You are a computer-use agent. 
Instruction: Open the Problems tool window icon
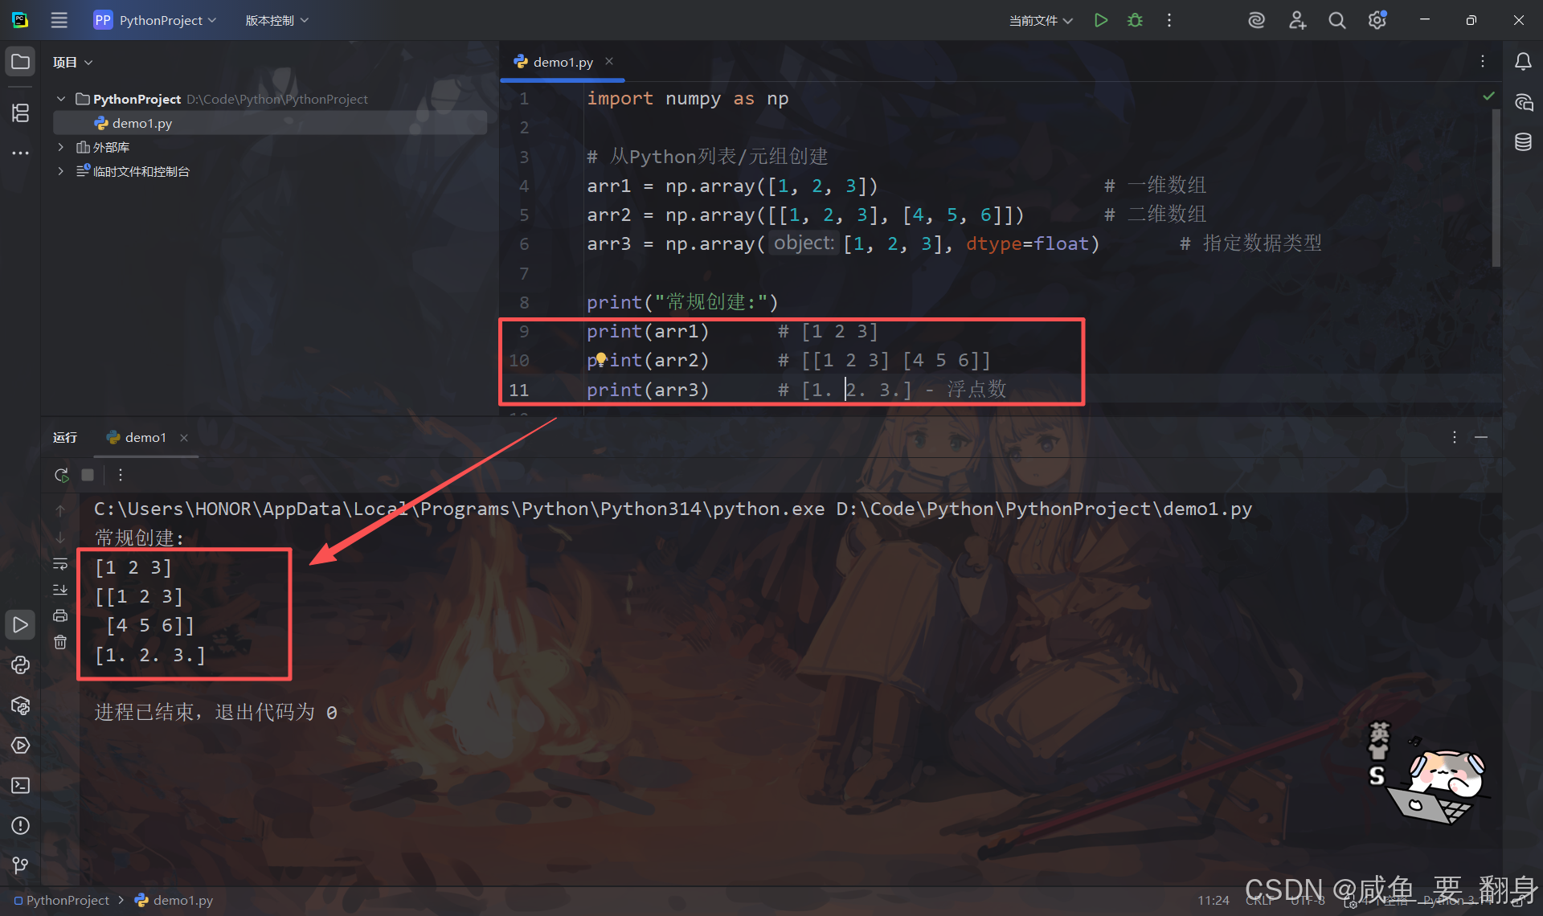[x=21, y=825]
